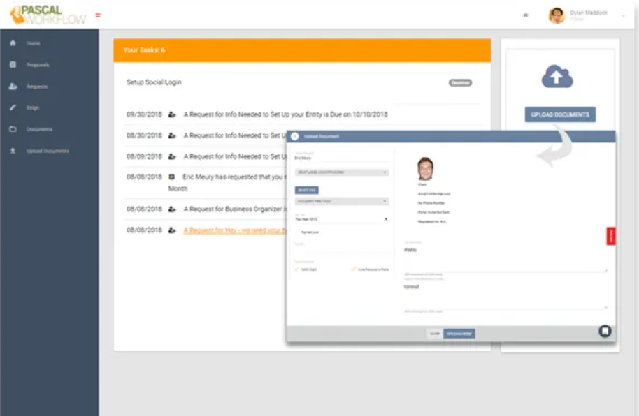Click the Documents folder icon
The height and width of the screenshot is (416, 639).
(x=13, y=129)
